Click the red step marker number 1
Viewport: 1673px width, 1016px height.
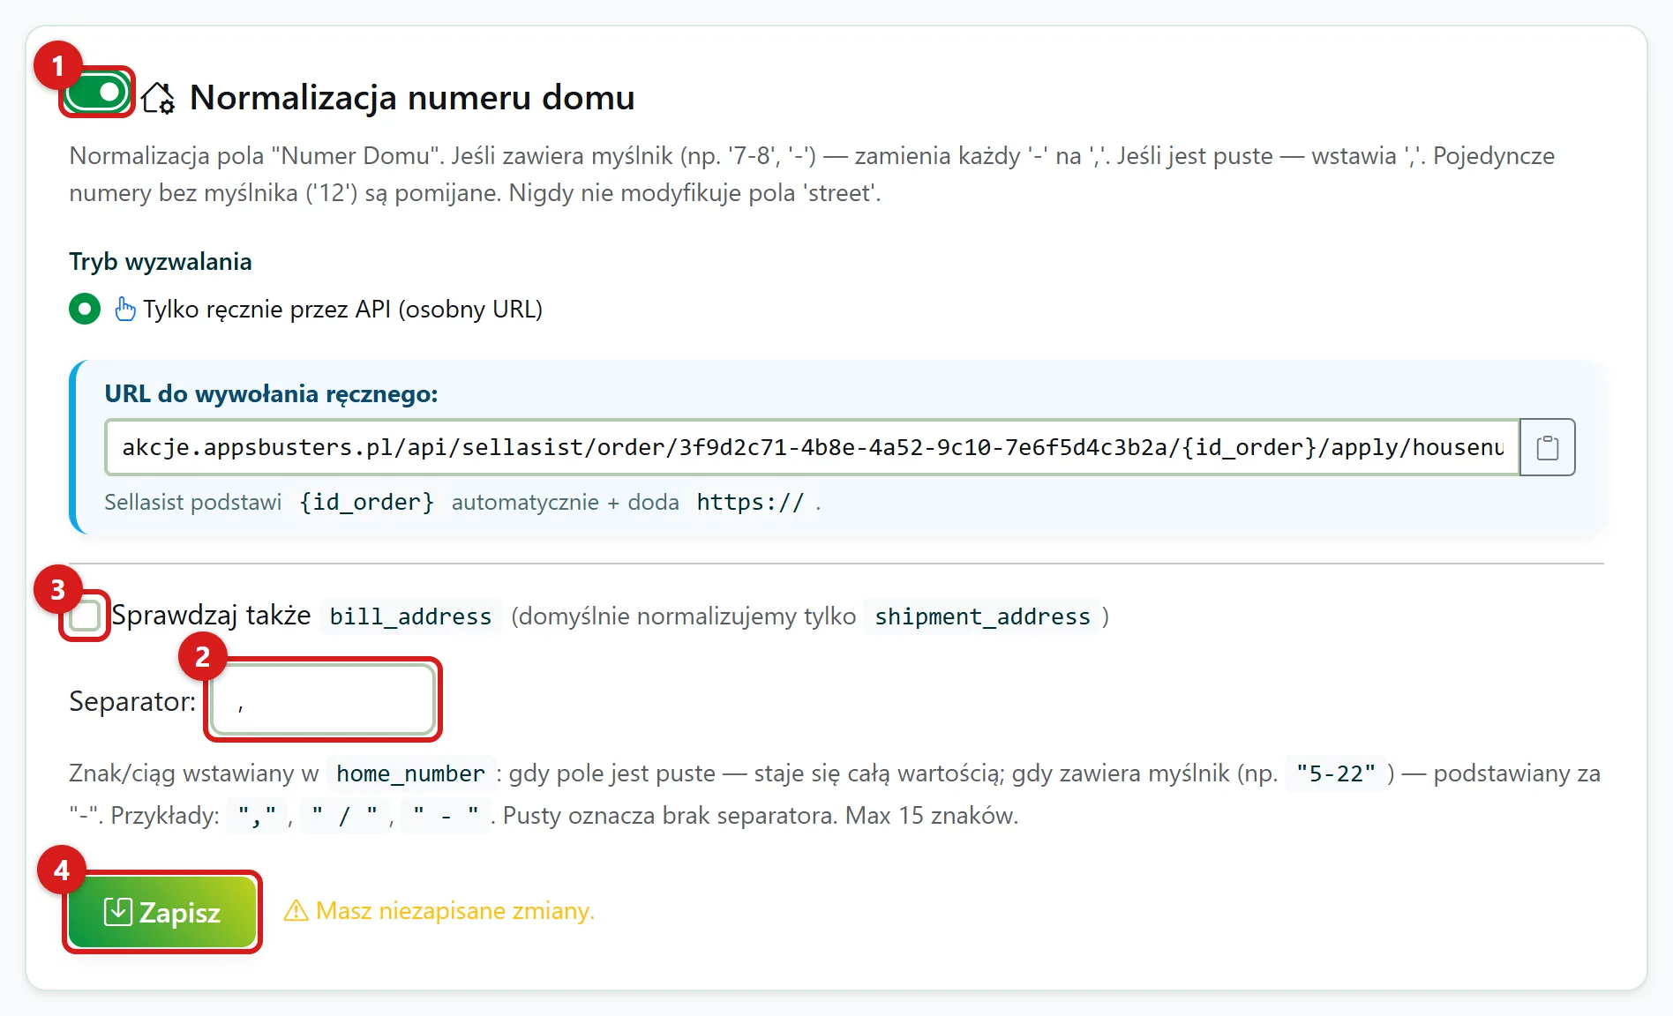click(x=58, y=66)
